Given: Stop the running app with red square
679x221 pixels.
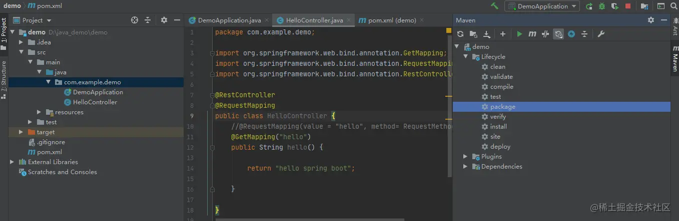Looking at the screenshot, I should click(x=628, y=6).
